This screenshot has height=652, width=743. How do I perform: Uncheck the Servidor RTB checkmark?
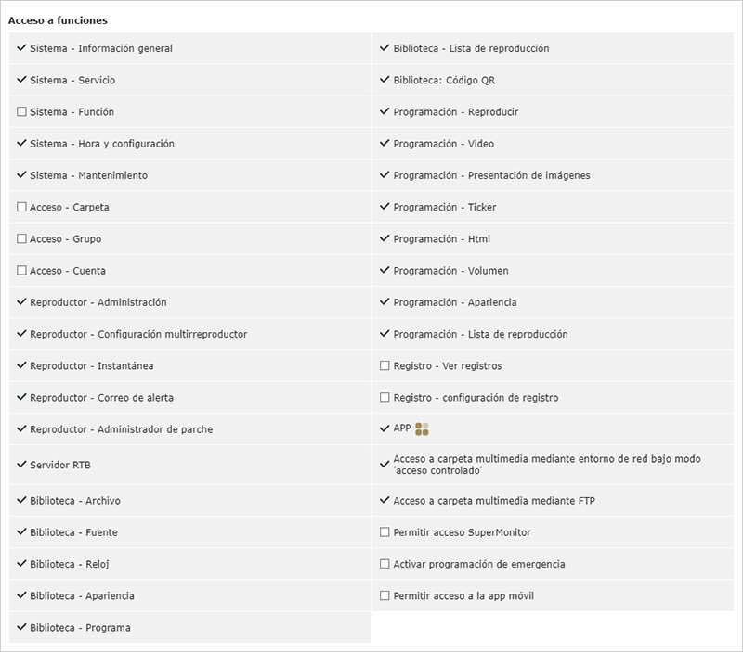tap(21, 464)
